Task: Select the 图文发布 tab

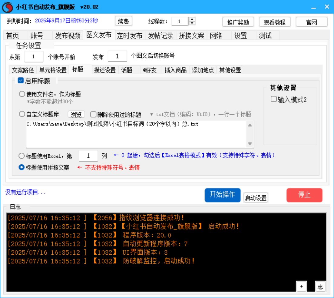Action: [x=99, y=35]
